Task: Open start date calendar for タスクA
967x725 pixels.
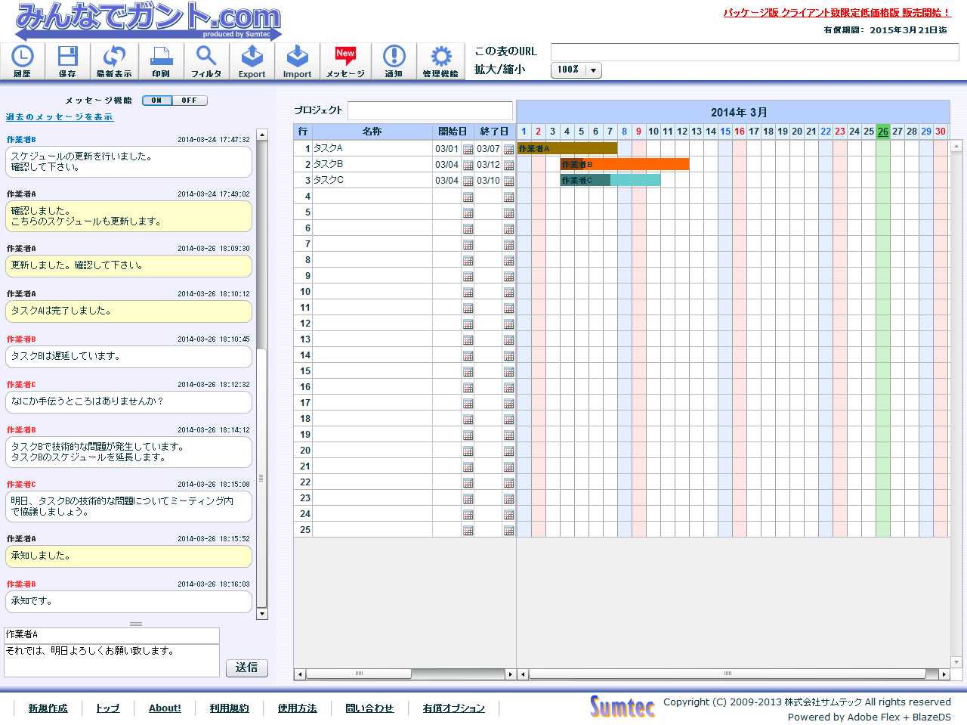Action: pos(468,150)
